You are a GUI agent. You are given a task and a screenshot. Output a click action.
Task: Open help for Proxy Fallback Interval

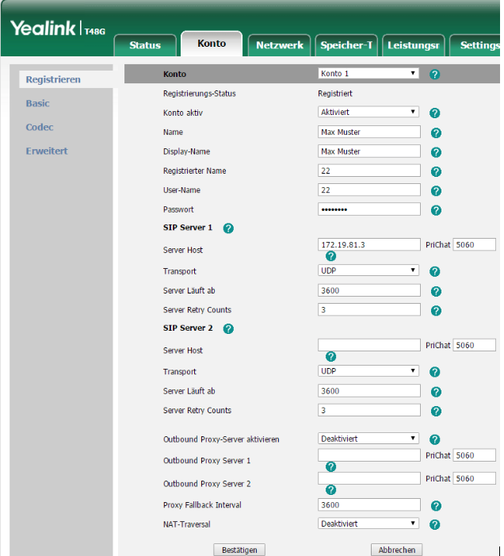(x=436, y=506)
